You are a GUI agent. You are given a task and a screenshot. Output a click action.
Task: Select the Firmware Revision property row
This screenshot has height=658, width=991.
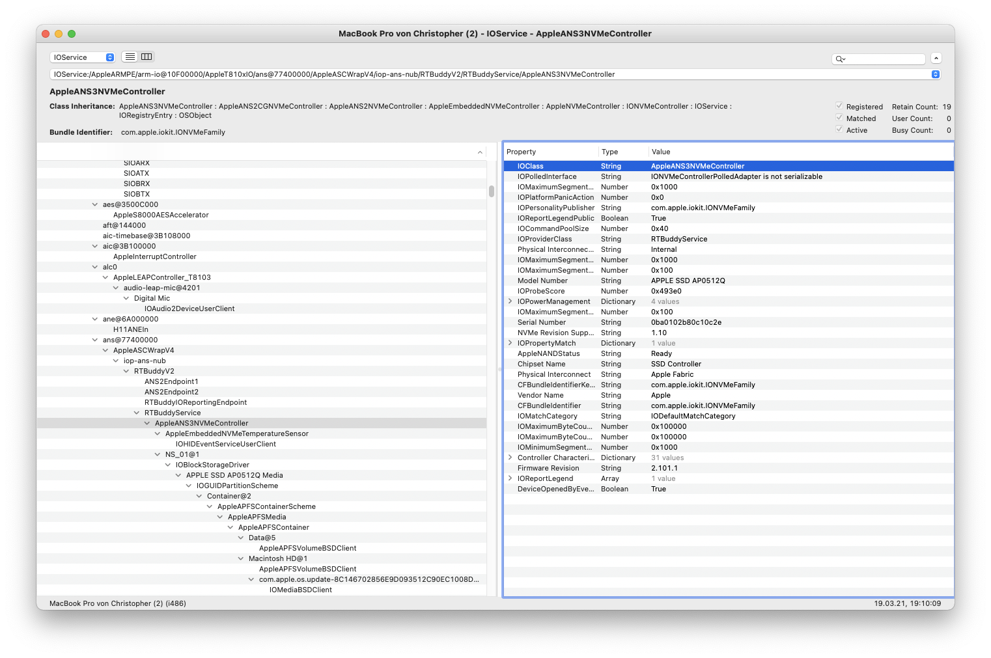click(729, 468)
